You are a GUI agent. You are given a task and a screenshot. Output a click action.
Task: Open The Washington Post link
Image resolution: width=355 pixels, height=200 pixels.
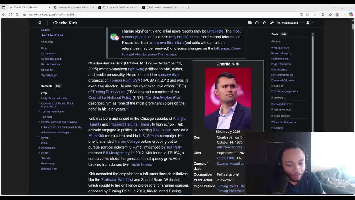[163, 97]
